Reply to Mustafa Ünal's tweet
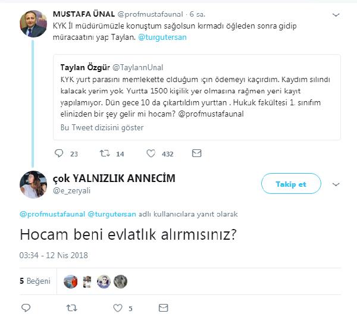The height and width of the screenshot is (323, 357). point(58,153)
